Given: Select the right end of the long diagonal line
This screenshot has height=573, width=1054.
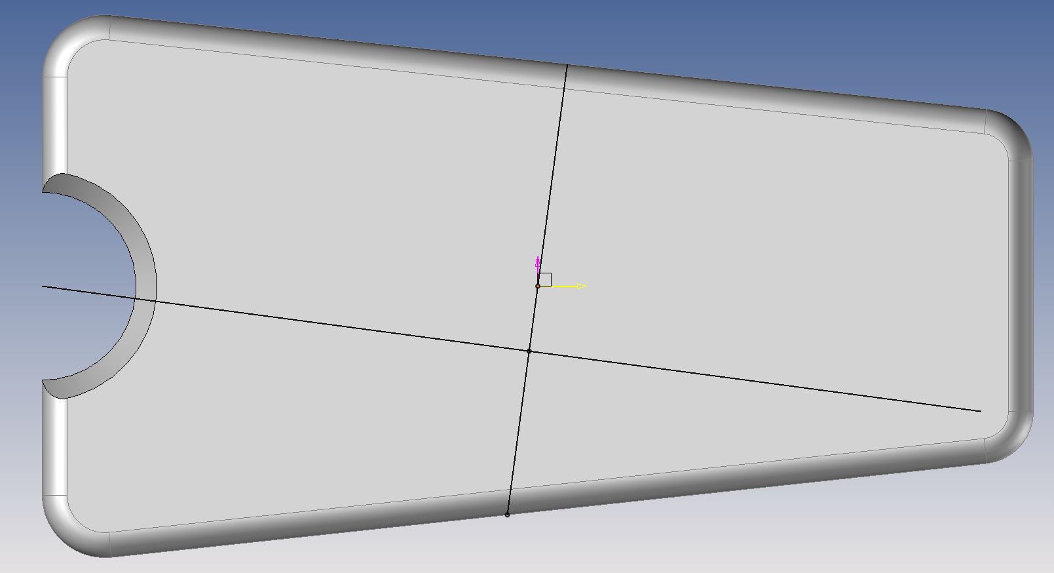Looking at the screenshot, I should click(x=980, y=411).
